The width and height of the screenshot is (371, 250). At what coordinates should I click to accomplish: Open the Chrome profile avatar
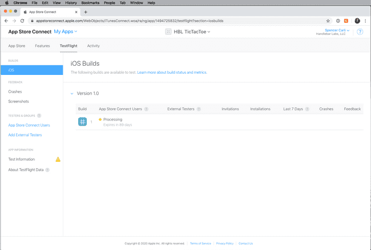point(357,21)
